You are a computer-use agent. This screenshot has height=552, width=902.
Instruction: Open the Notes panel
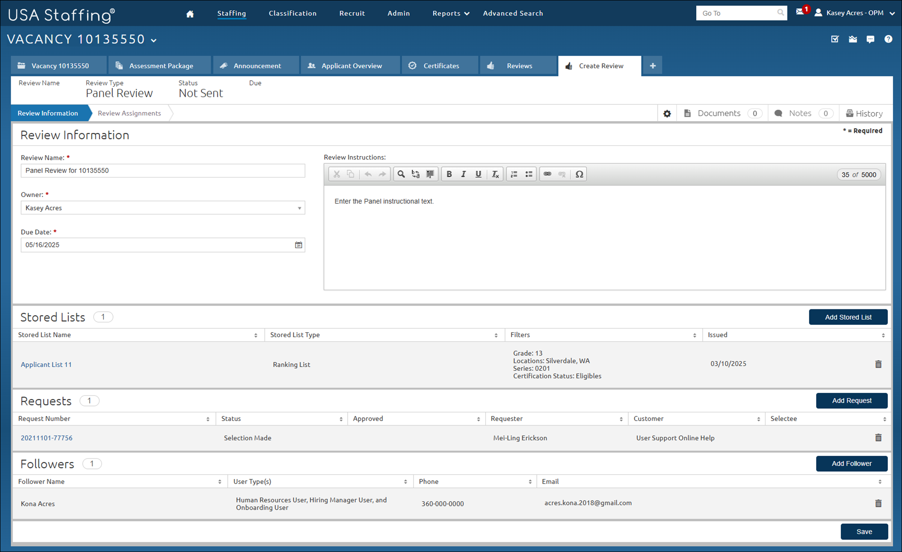click(x=803, y=113)
